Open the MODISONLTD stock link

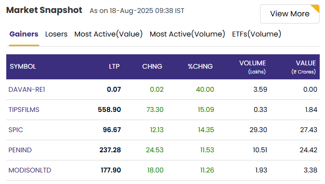[x=30, y=170]
